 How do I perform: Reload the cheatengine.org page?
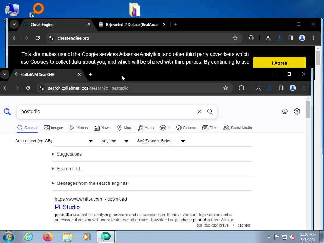point(38,38)
